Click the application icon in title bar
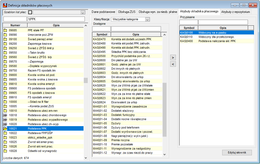This screenshot has width=260, height=164. pos(5,5)
